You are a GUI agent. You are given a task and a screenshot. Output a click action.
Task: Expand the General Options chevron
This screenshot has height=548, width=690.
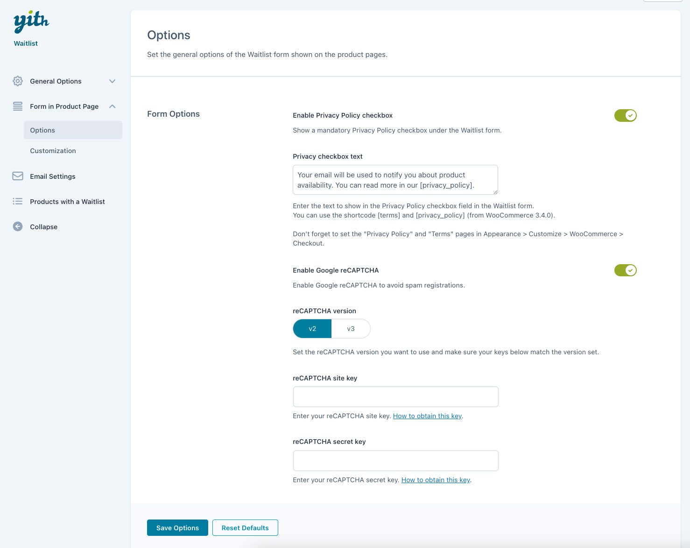coord(112,81)
